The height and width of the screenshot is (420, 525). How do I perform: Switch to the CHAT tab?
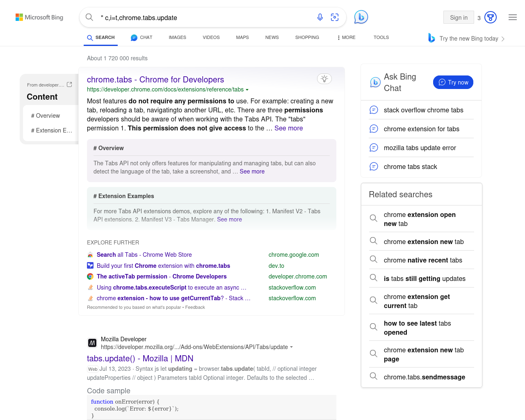[x=142, y=37]
